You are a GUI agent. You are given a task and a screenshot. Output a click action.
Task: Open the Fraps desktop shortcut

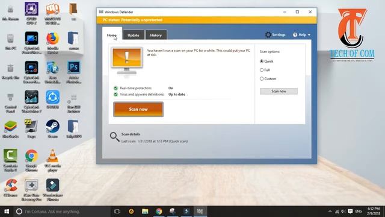tap(31, 128)
